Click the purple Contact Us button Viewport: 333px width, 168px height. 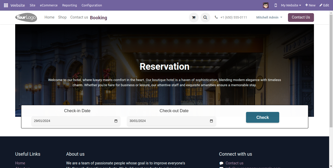click(301, 17)
